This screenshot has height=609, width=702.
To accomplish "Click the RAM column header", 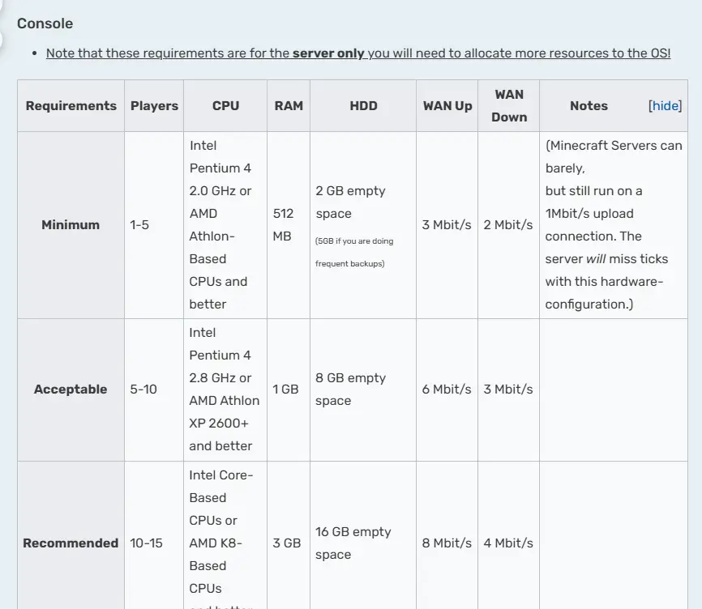I will click(289, 106).
